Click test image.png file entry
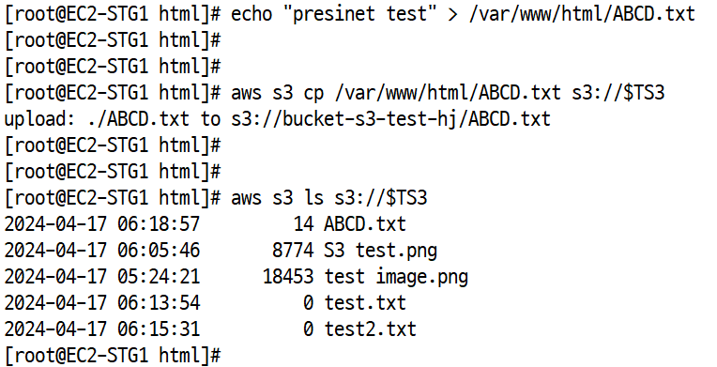Viewport: 717px width, 367px height. pyautogui.click(x=396, y=277)
